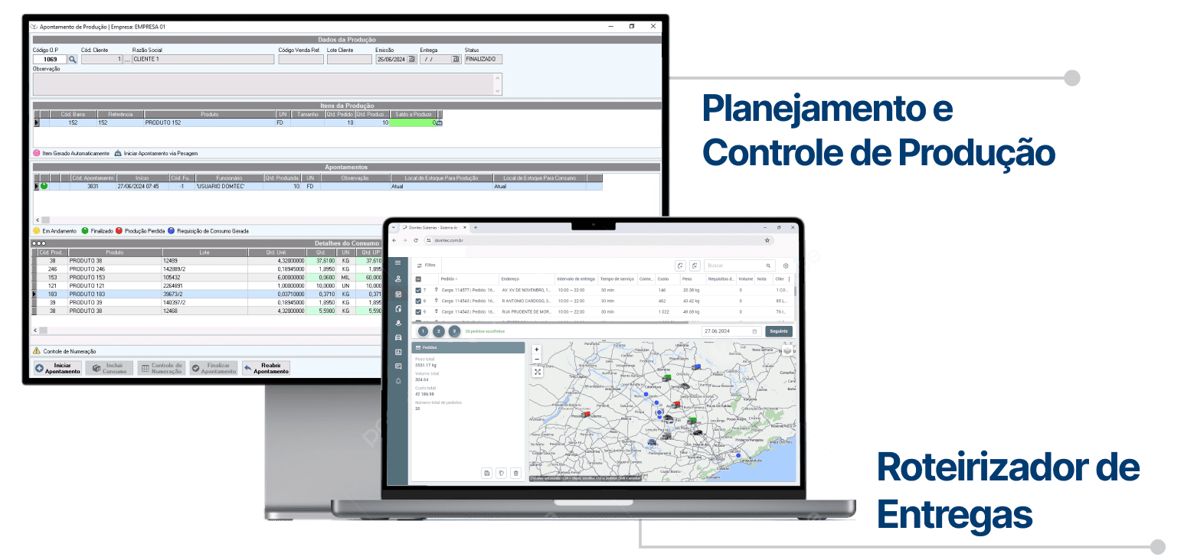Click the save icon in the Pedidos panel
The image size is (1184, 560).
[x=486, y=474]
